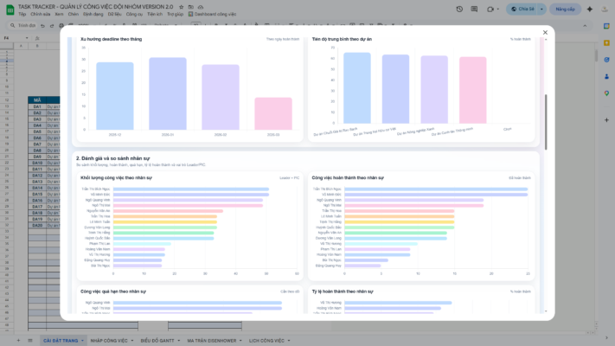Collapse the toolbar chevron

point(585,26)
